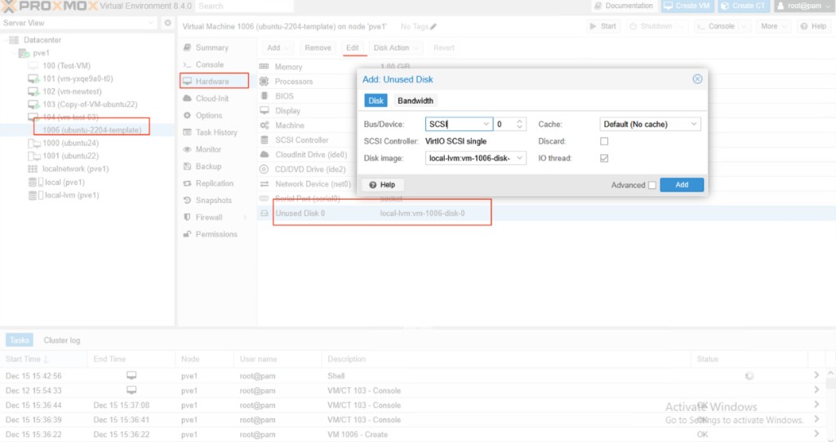Close the Add: Unused Disk dialog
Image resolution: width=836 pixels, height=442 pixels.
(x=697, y=79)
